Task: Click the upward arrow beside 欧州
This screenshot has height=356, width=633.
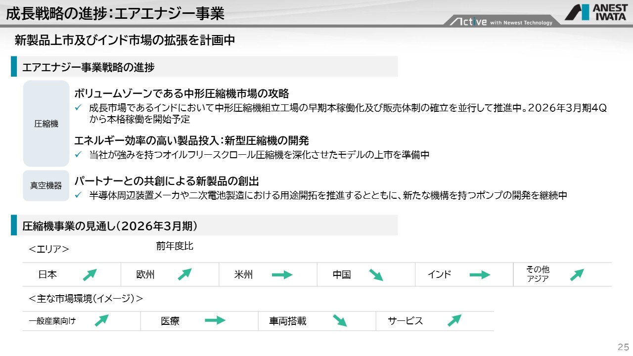Action: point(184,274)
